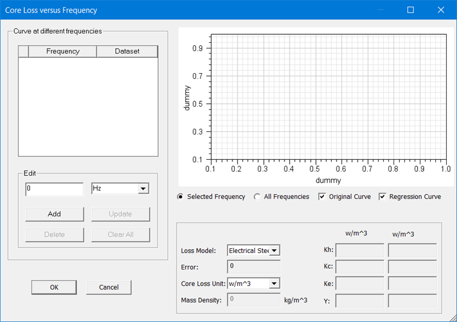Click the Error value field
Image resolution: width=457 pixels, height=322 pixels.
[x=254, y=267]
